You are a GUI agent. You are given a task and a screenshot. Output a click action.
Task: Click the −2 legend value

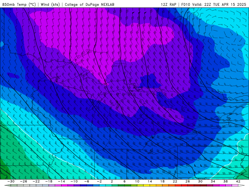[x=99, y=181]
